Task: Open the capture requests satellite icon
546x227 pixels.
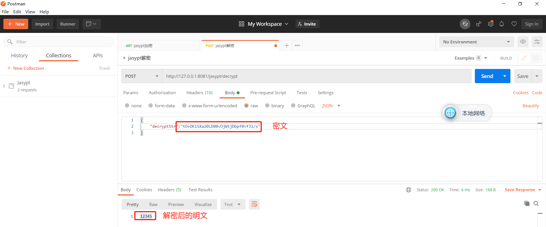Action: click(479, 24)
